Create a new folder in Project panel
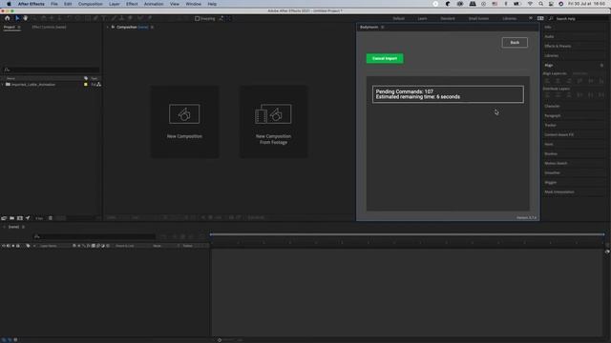611x343 pixels. 11,218
